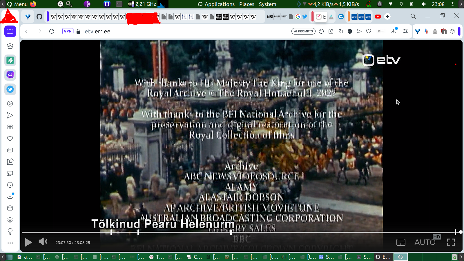This screenshot has height=261, width=464.
Task: Go back to the previous page
Action: pos(26,31)
